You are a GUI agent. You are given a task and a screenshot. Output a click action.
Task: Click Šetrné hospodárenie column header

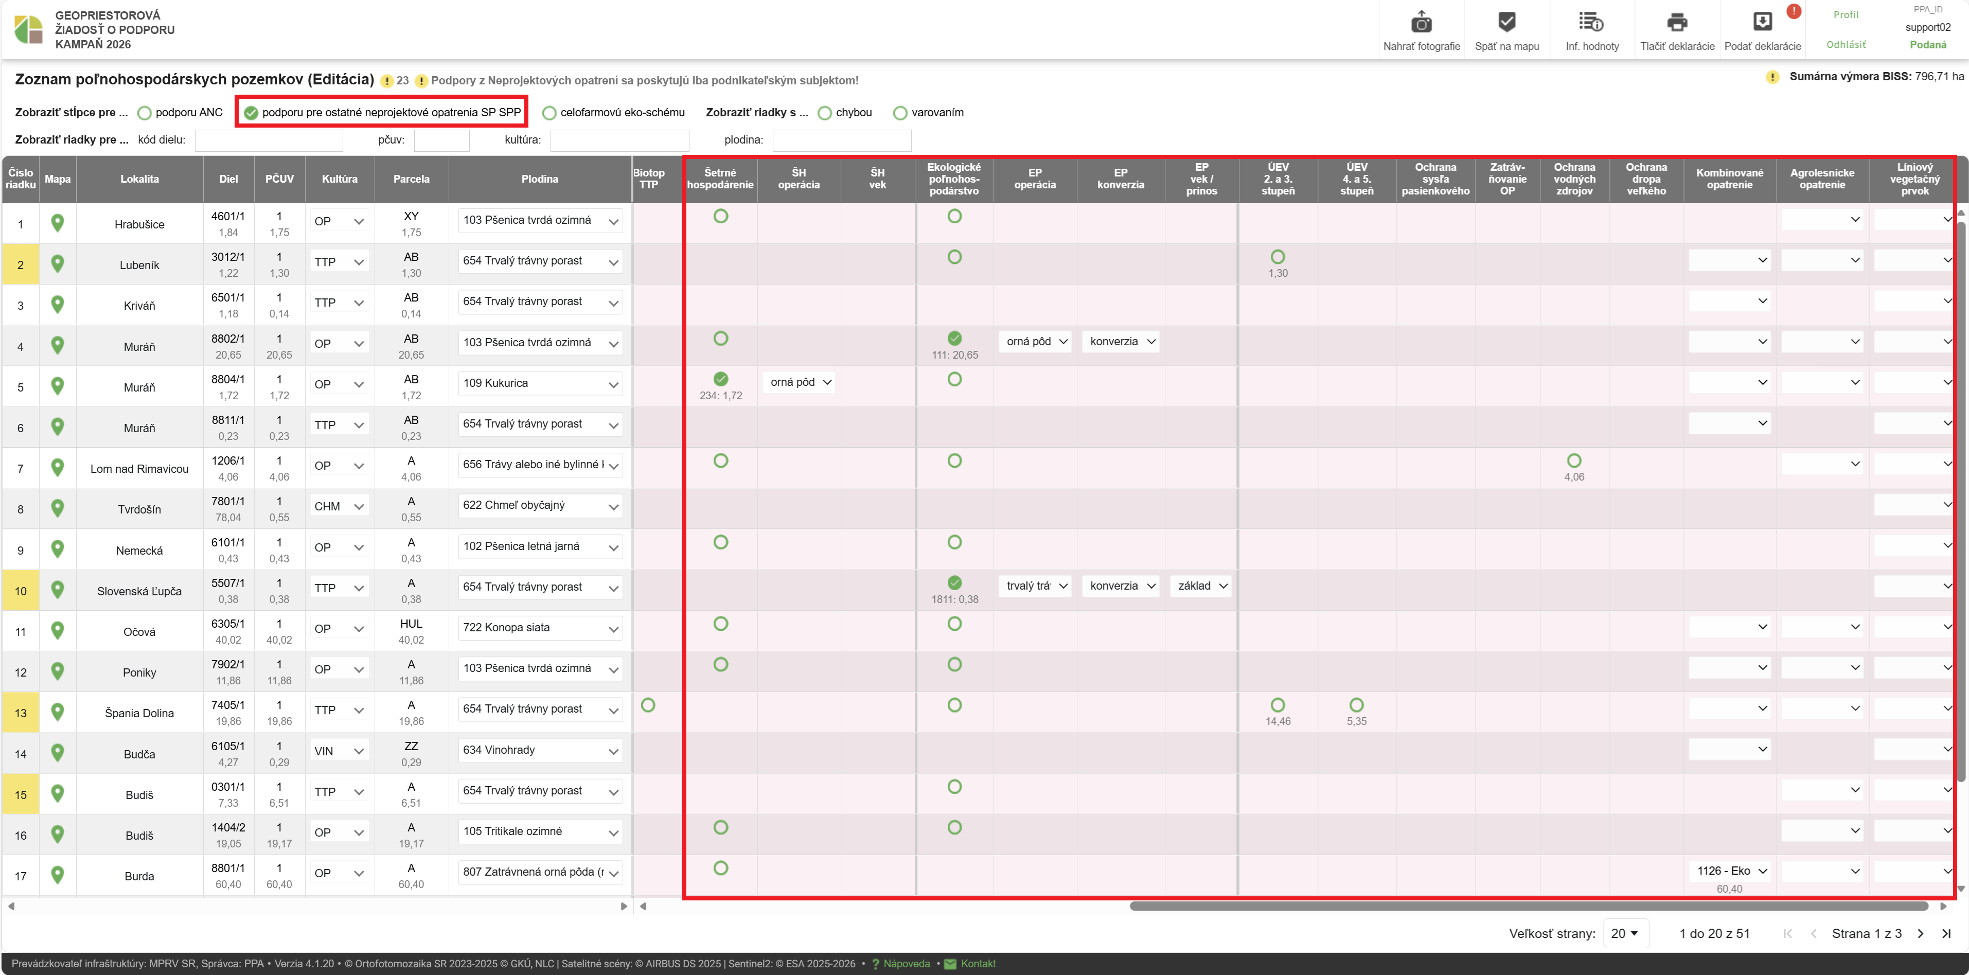[x=720, y=179]
